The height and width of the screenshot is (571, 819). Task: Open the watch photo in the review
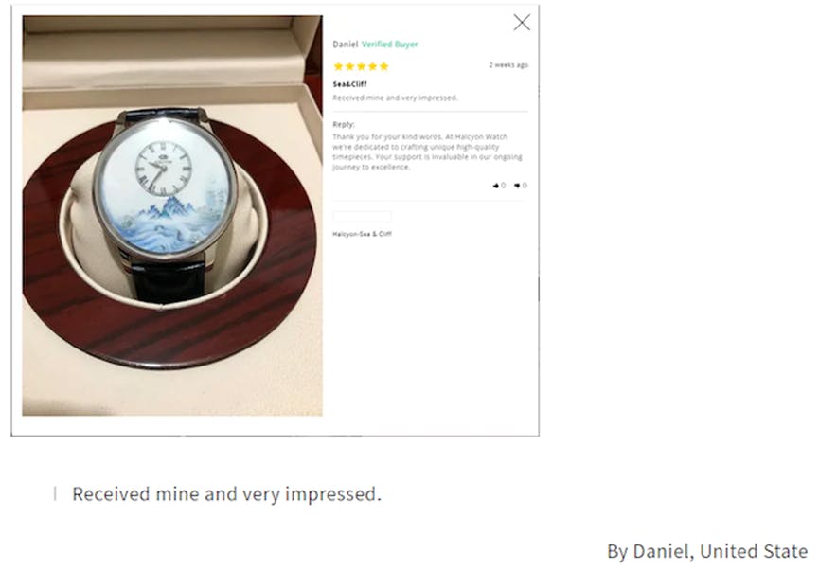click(x=172, y=215)
